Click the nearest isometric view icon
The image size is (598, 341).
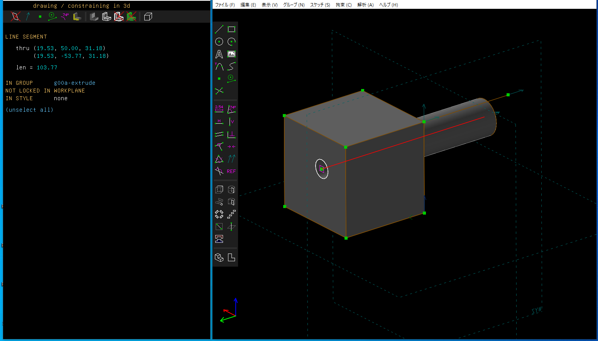219,257
